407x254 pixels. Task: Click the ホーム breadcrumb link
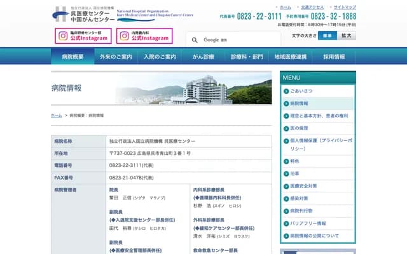click(57, 116)
